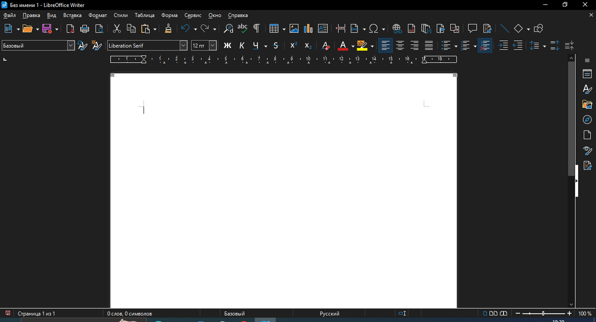Click the Paste clipboard icon
This screenshot has height=322, width=596.
click(146, 29)
